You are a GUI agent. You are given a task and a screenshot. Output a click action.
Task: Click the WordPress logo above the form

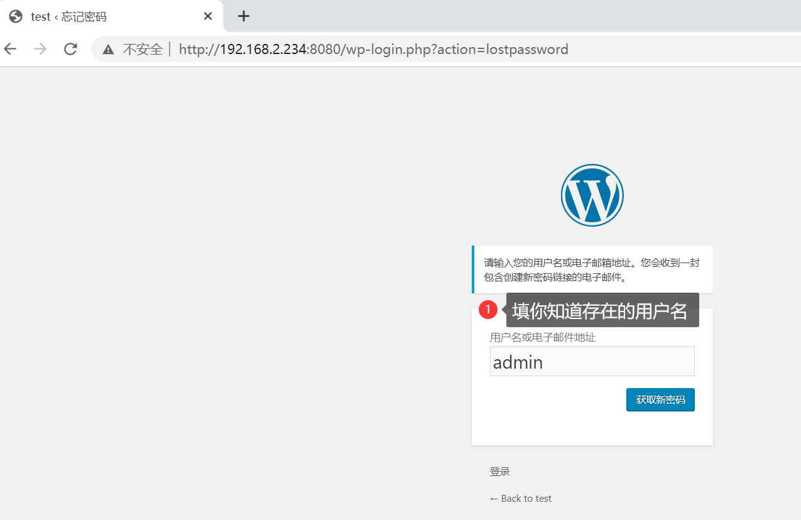point(591,195)
